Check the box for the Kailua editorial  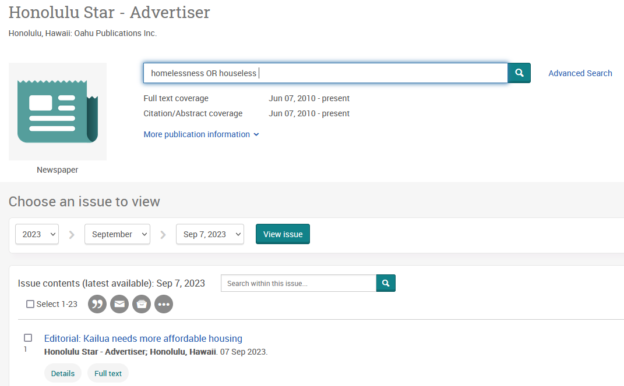point(28,338)
